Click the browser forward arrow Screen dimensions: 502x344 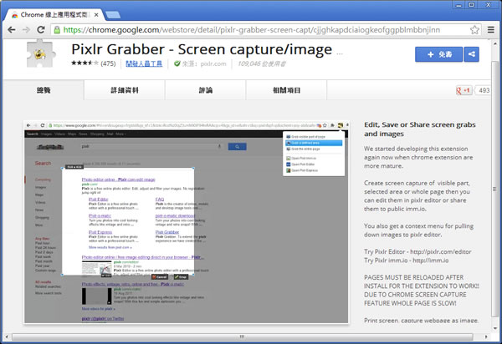[x=26, y=30]
